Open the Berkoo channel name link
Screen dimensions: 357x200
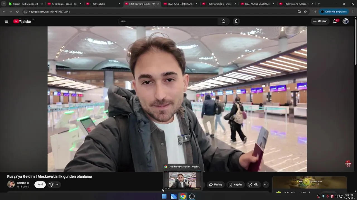pos(21,183)
